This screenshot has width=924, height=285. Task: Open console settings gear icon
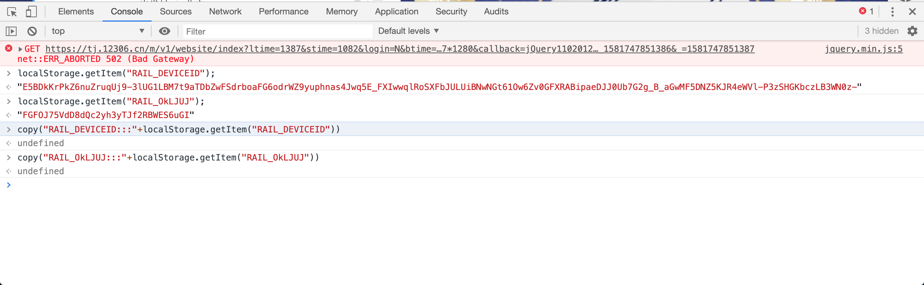click(912, 31)
